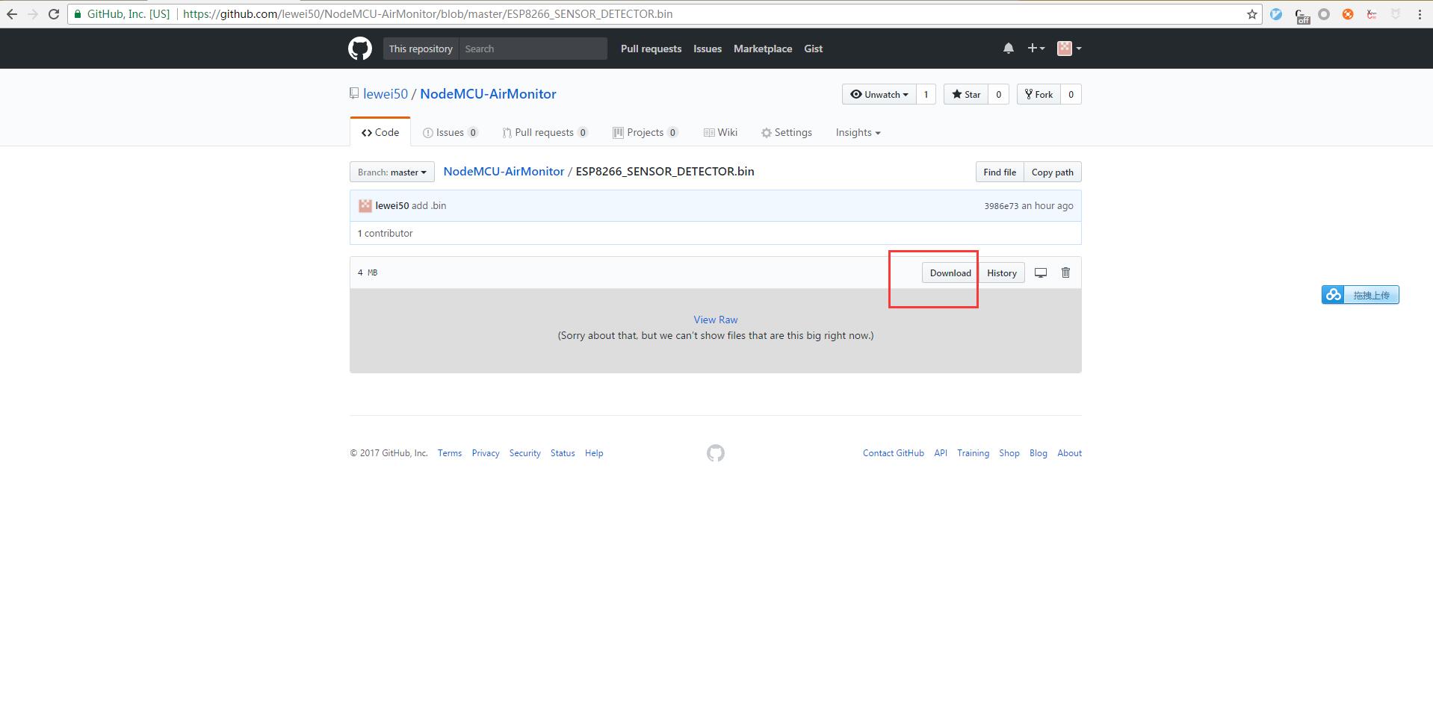1433x713 pixels.
Task: Click the GitHub Octocat logo in header
Action: point(359,49)
